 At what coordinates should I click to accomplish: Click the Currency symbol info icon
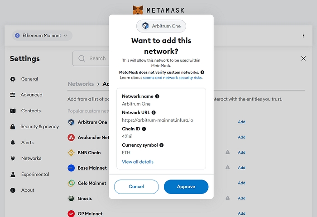161,145
